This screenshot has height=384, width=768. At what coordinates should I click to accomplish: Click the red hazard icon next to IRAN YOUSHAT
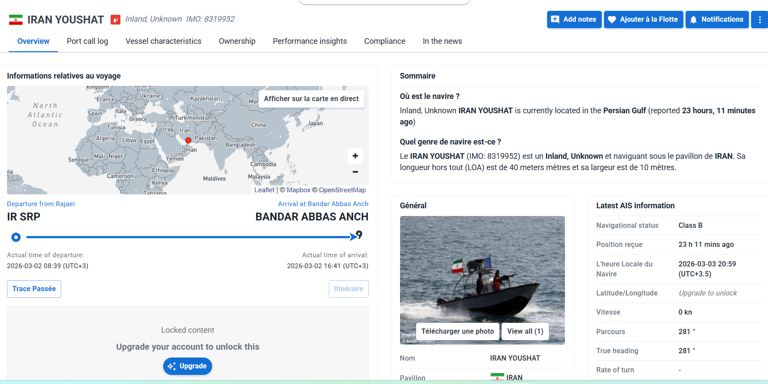pyautogui.click(x=115, y=20)
